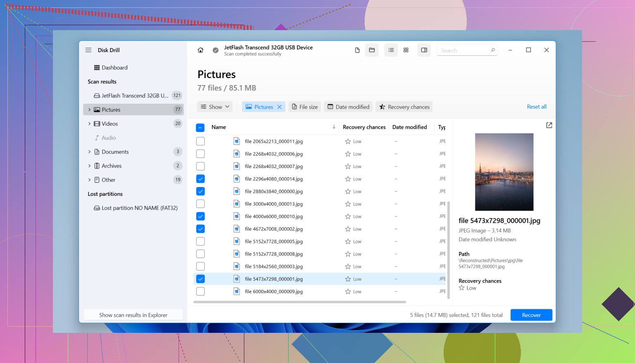This screenshot has height=363, width=635.
Task: Uncheck file 4000x6000_000010.jpg checkbox
Action: tap(201, 216)
